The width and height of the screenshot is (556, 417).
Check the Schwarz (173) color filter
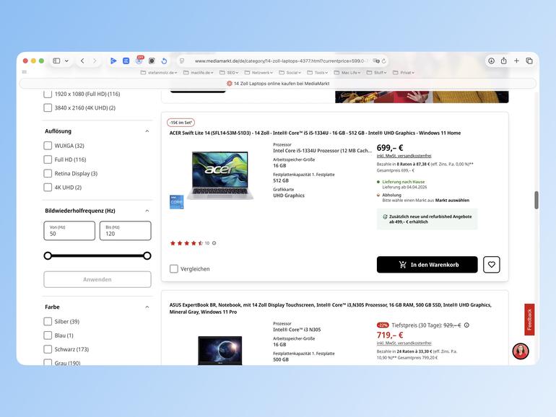coord(48,349)
